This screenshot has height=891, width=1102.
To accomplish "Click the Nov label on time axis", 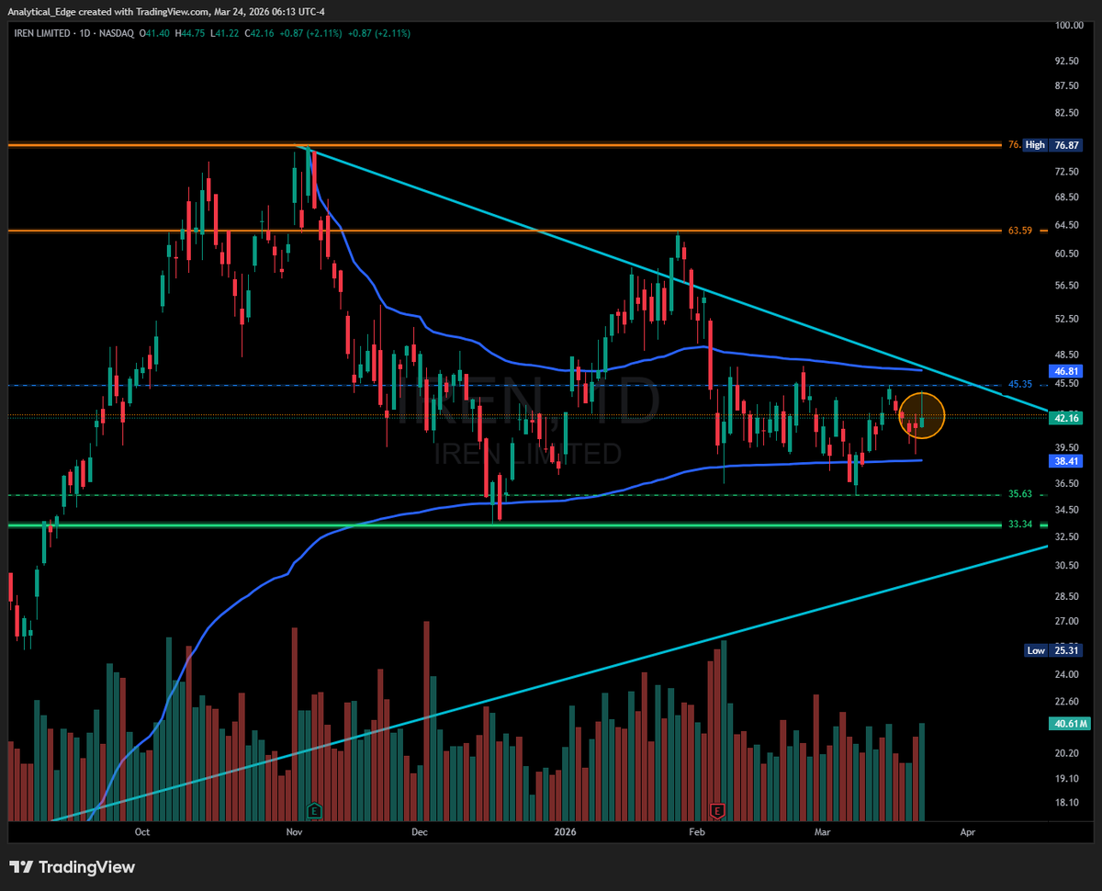I will tap(294, 832).
